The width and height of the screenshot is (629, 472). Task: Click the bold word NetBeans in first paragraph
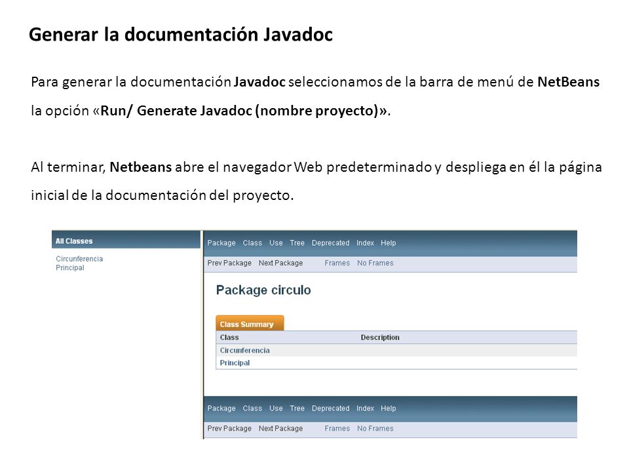[x=569, y=82]
